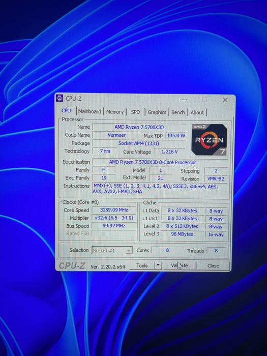Click the Threads value 8

(x=216, y=251)
